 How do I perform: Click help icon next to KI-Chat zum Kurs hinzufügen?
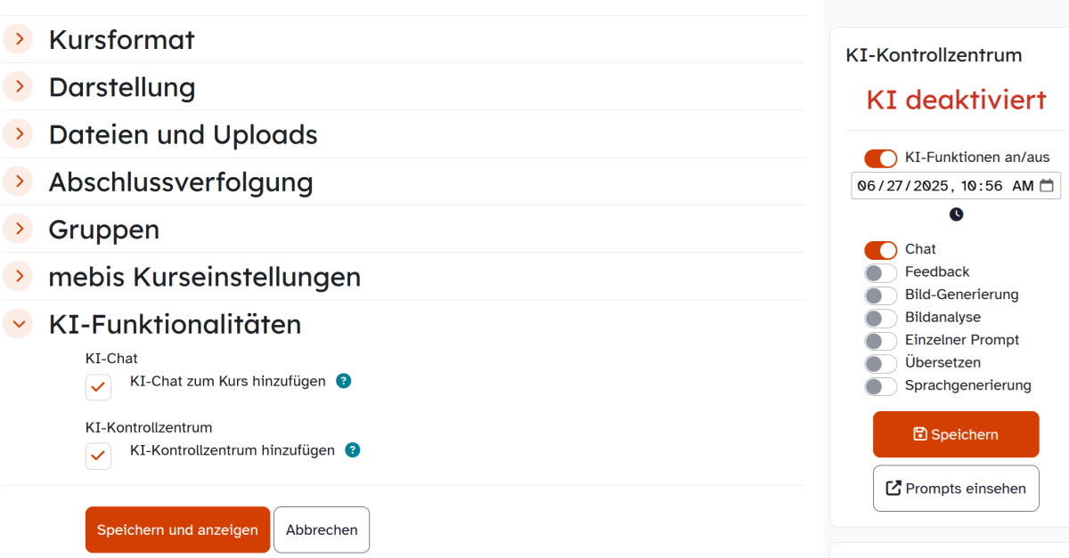344,381
